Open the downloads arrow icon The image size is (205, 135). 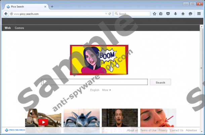click(175, 14)
